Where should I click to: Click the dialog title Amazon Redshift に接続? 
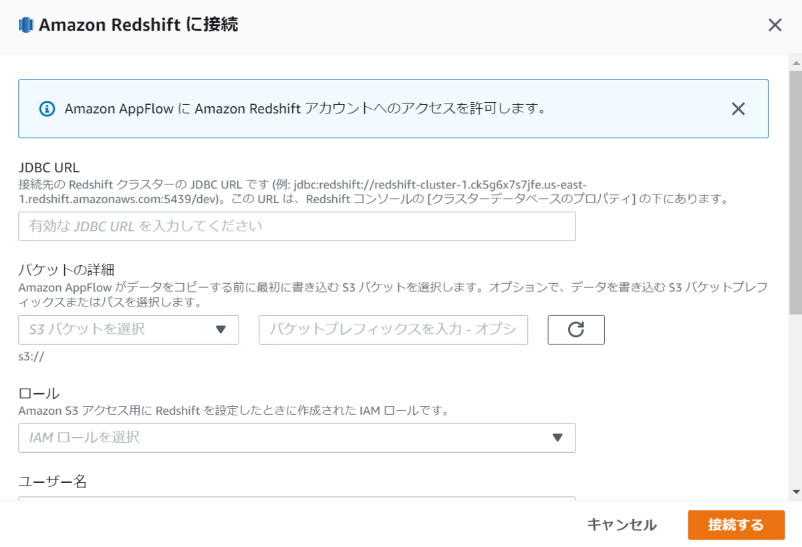138,25
